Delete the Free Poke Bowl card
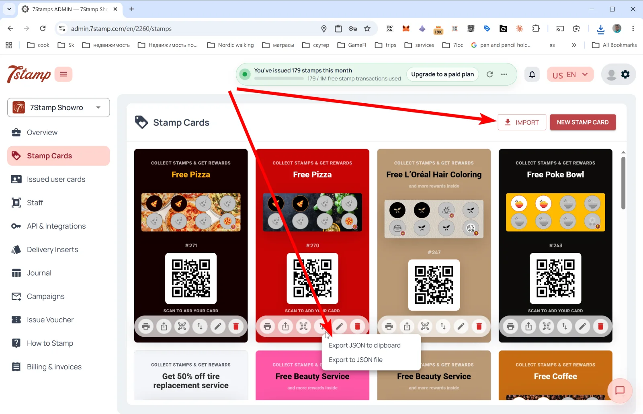Image resolution: width=643 pixels, height=414 pixels. 600,326
